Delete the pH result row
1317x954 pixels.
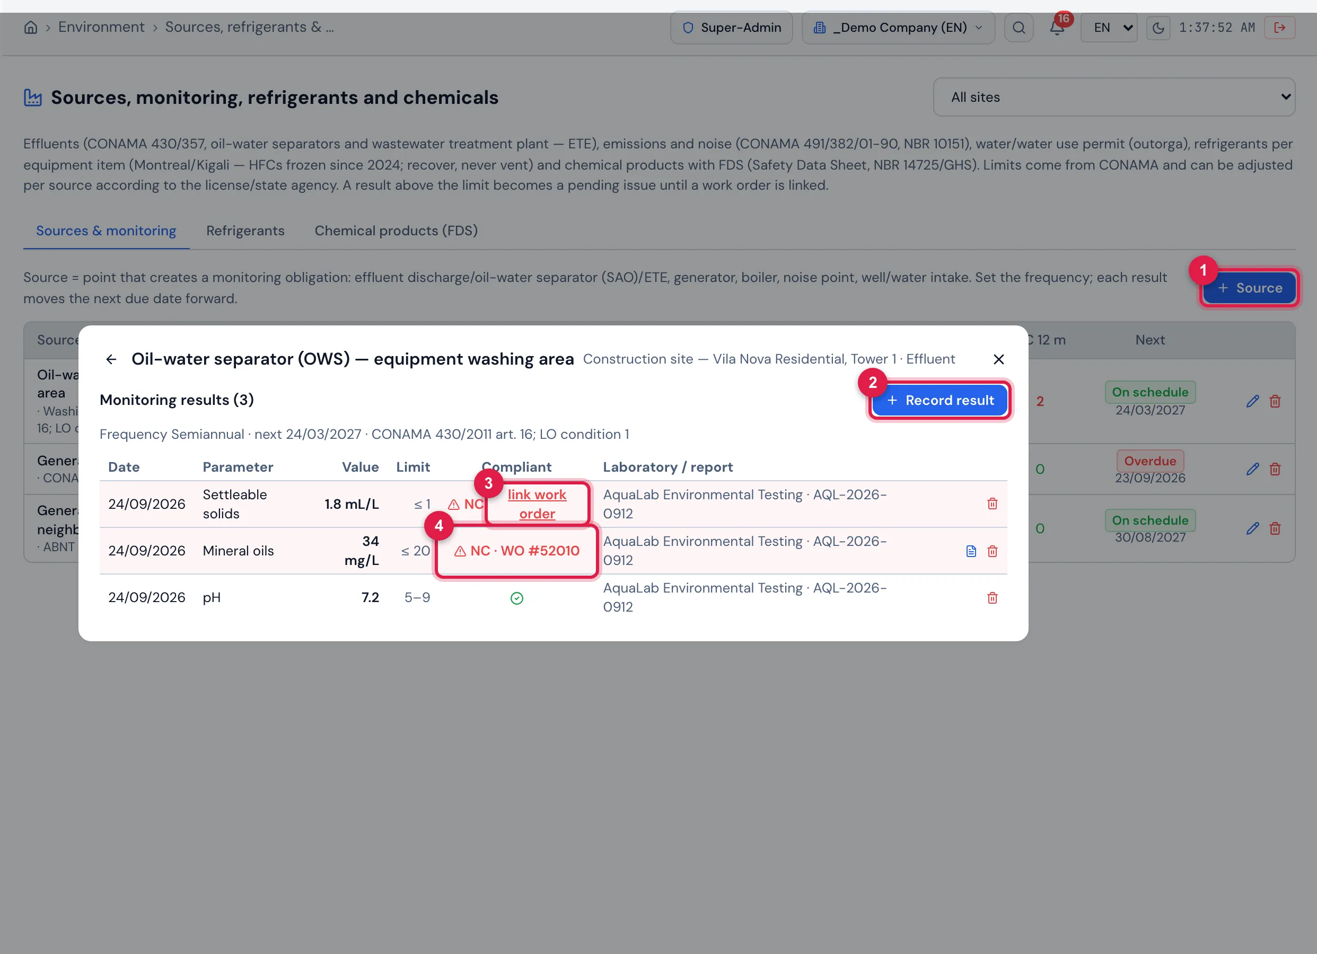click(x=992, y=597)
